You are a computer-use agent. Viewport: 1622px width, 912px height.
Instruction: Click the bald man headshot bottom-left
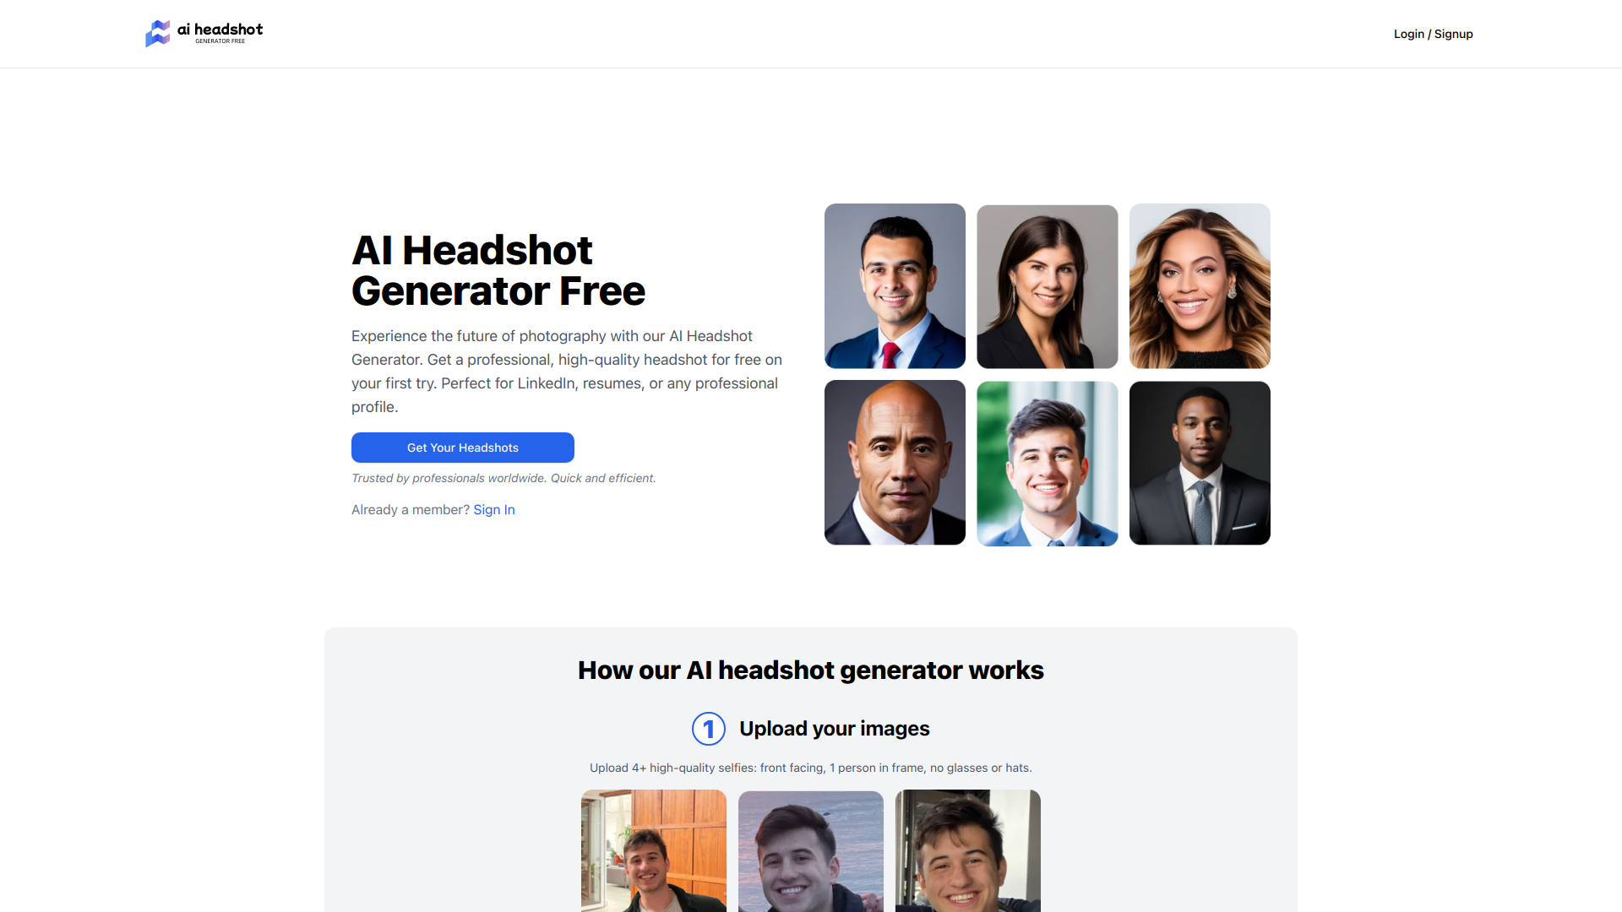pos(895,462)
